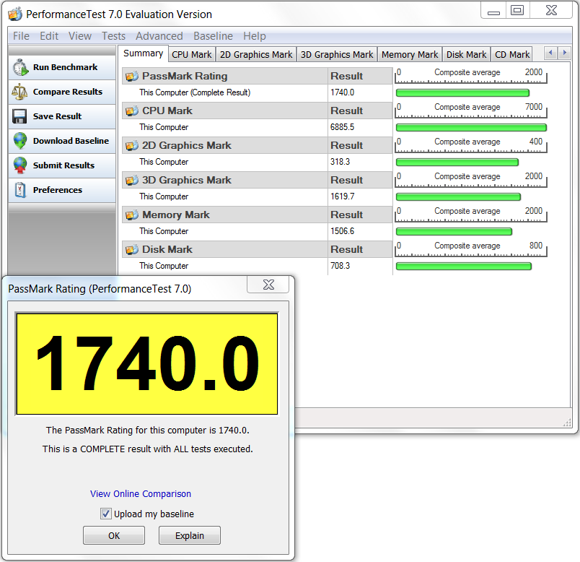The image size is (580, 562).
Task: Open the View Online Comparison link
Action: pos(141,494)
